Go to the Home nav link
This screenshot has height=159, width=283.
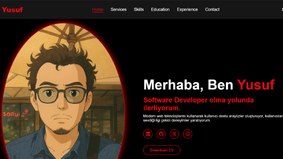click(x=98, y=9)
